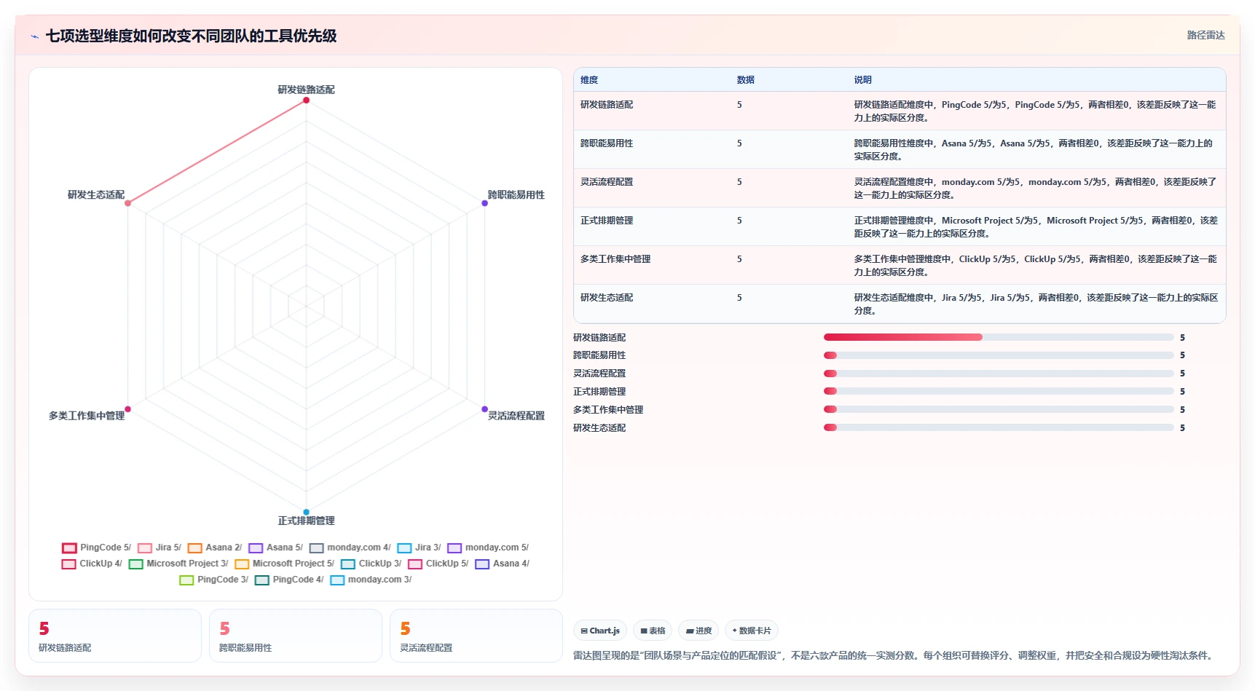Click the 多类工作集中管理 progress bar
Viewport: 1255px width, 691px height.
[x=998, y=409]
